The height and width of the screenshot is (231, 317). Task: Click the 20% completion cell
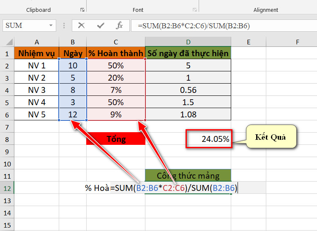click(116, 78)
